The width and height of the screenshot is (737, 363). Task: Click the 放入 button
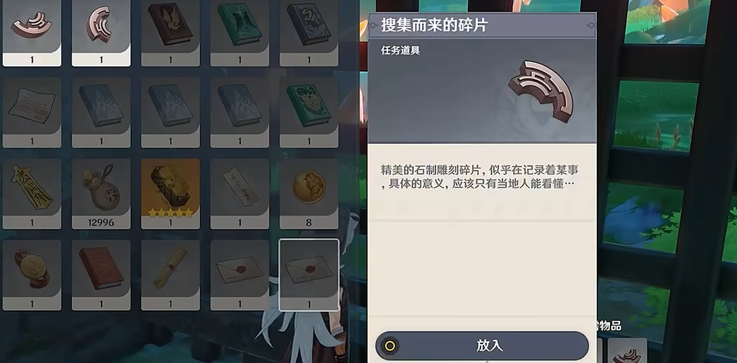click(482, 346)
